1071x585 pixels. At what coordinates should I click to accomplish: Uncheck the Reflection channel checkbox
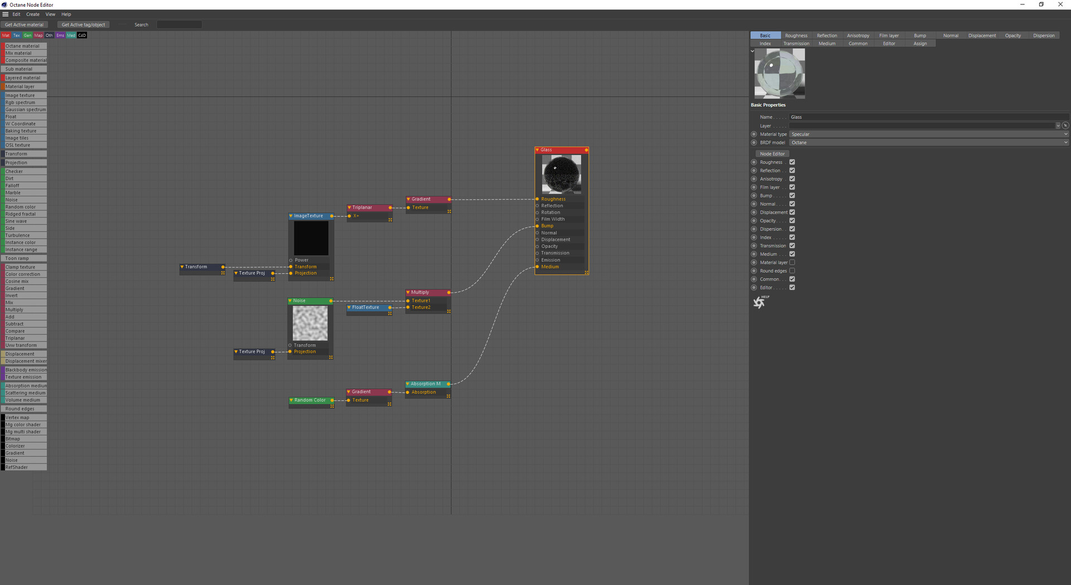[x=792, y=170]
